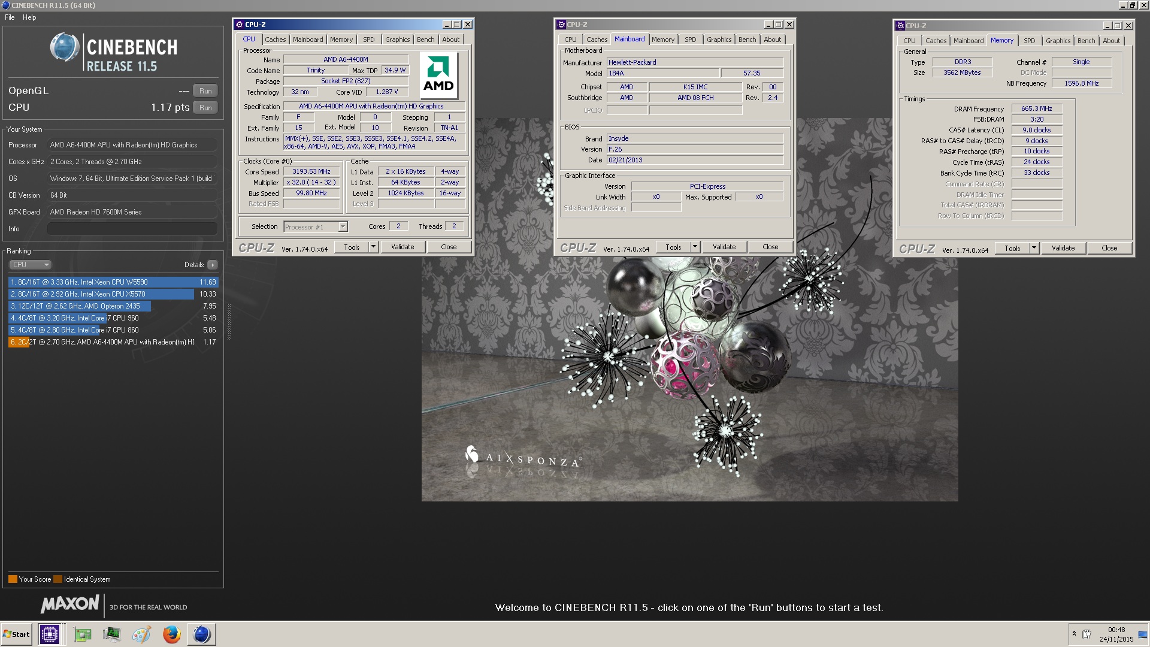Open Memory tab in first CPU-Z window
1150x647 pixels.
[x=341, y=40]
